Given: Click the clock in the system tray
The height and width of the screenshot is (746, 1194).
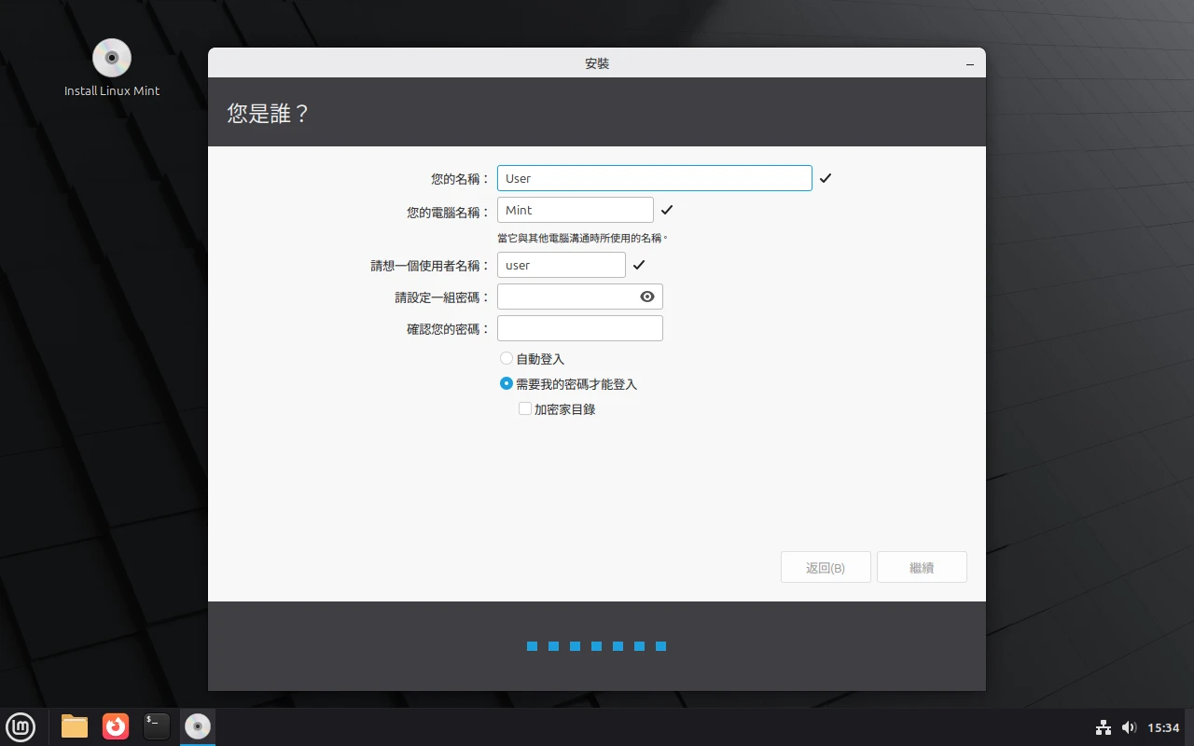Looking at the screenshot, I should pyautogui.click(x=1163, y=727).
